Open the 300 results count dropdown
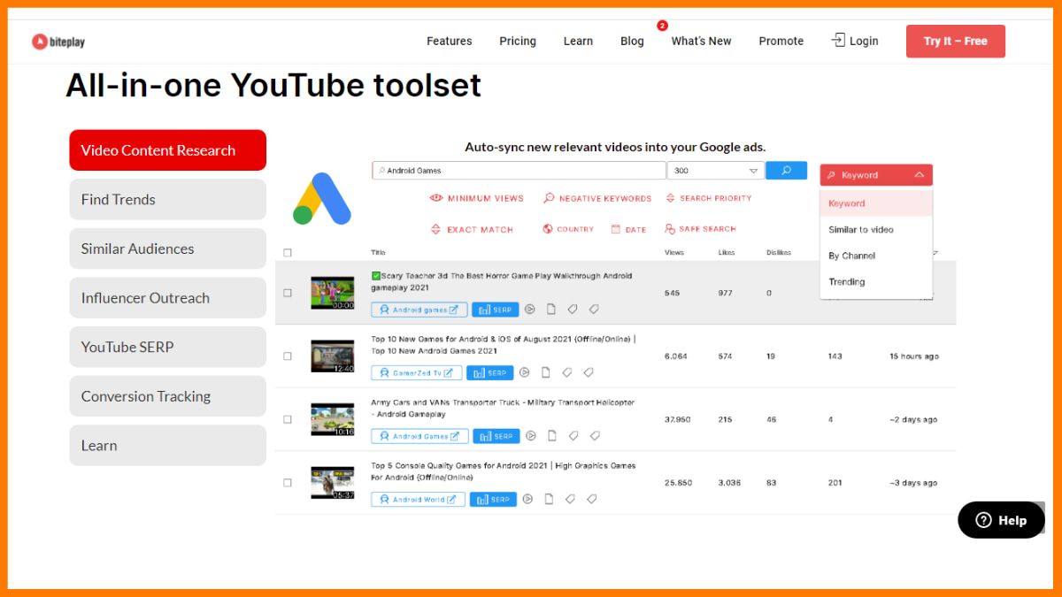The width and height of the screenshot is (1062, 597). [x=716, y=171]
